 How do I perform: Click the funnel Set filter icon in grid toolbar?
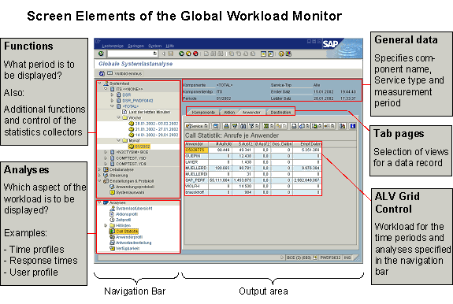[252, 126]
